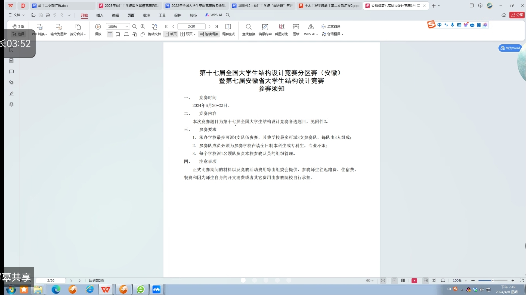This screenshot has height=297, width=526.
Task: Click the 查找替换 search icon
Action: click(x=249, y=27)
